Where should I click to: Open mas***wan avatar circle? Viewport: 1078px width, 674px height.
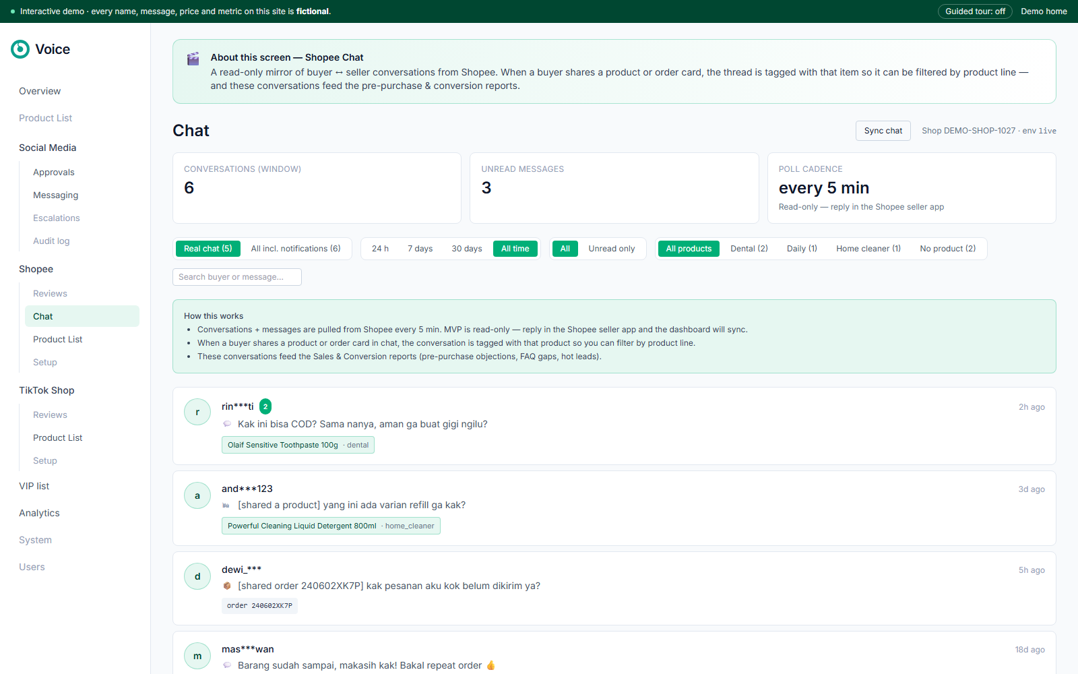197,656
